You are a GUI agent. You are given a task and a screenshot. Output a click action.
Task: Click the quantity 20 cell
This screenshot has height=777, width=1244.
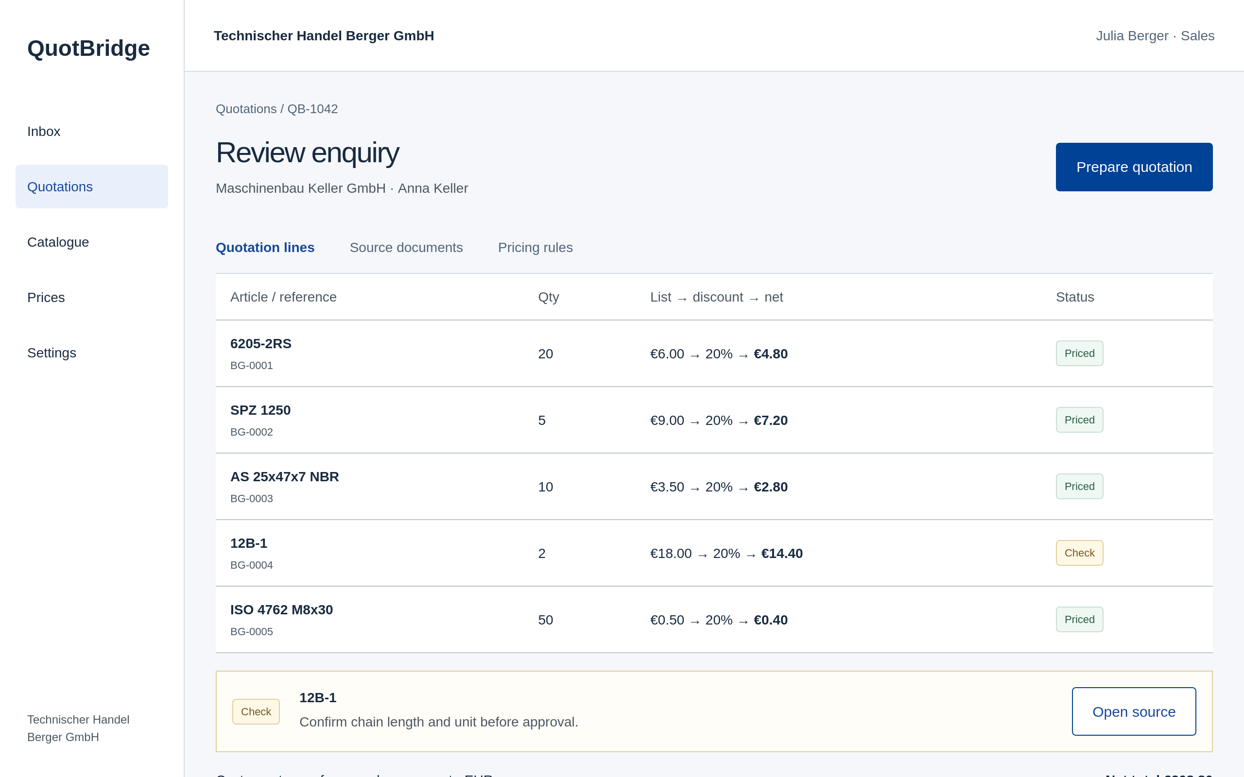[x=545, y=354]
